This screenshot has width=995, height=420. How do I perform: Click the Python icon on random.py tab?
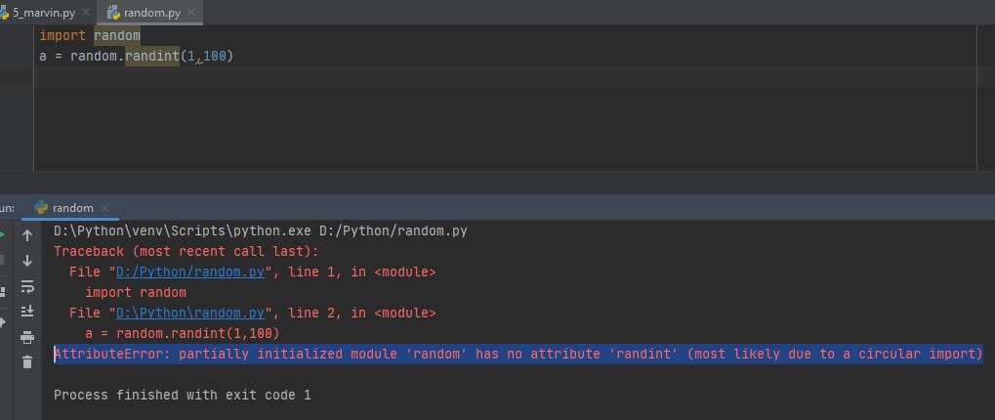(114, 13)
